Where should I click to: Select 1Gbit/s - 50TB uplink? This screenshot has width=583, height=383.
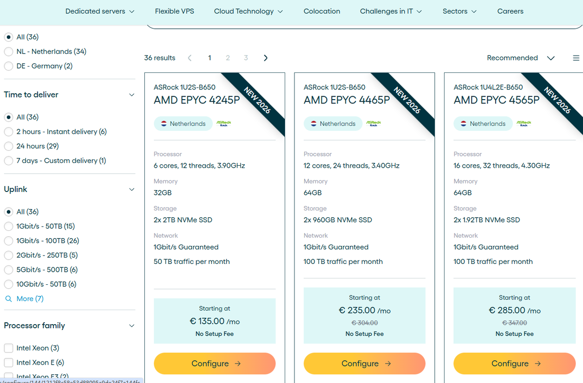coord(9,226)
